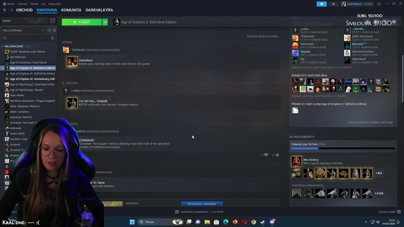Open Hry a Software filter dropdown
Screen dimensions: 404x227
24,30
